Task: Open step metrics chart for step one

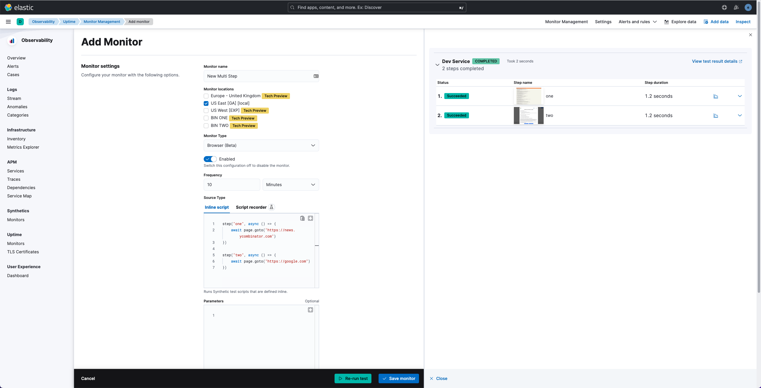Action: [716, 96]
